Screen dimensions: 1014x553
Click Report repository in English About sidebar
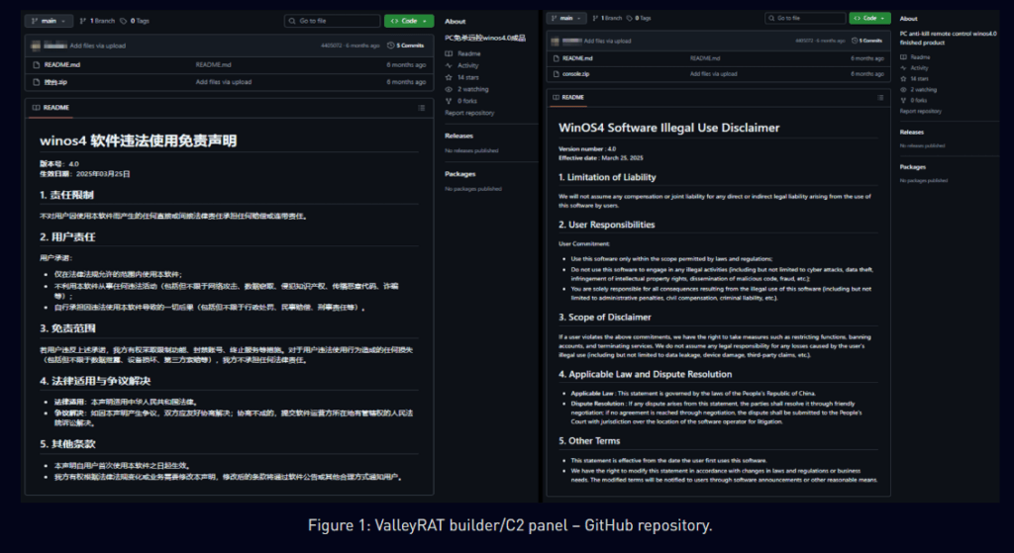point(921,111)
